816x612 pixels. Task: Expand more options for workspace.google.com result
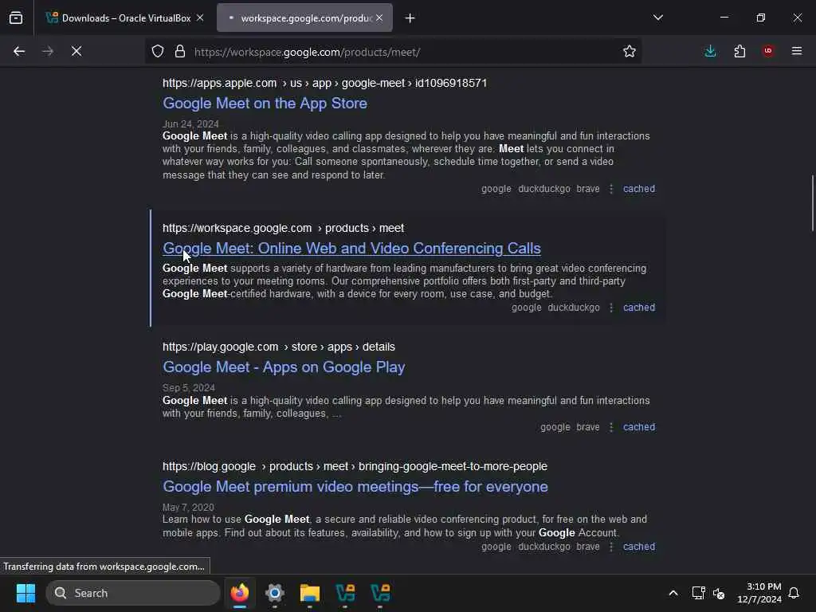pyautogui.click(x=611, y=308)
